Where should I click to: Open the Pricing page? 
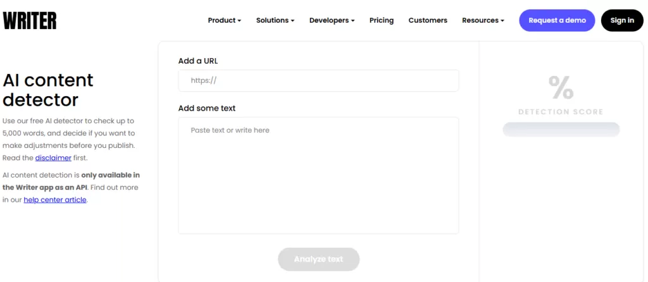point(382,20)
